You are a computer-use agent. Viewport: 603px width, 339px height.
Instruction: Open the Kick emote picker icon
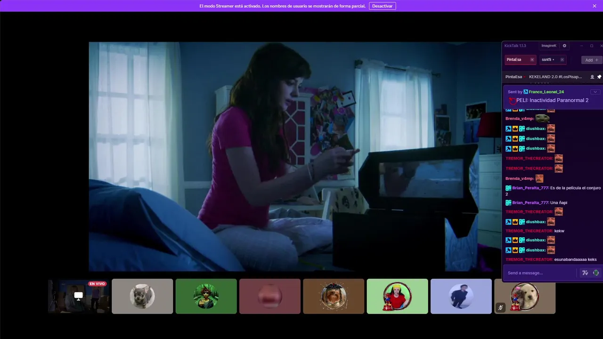596,273
